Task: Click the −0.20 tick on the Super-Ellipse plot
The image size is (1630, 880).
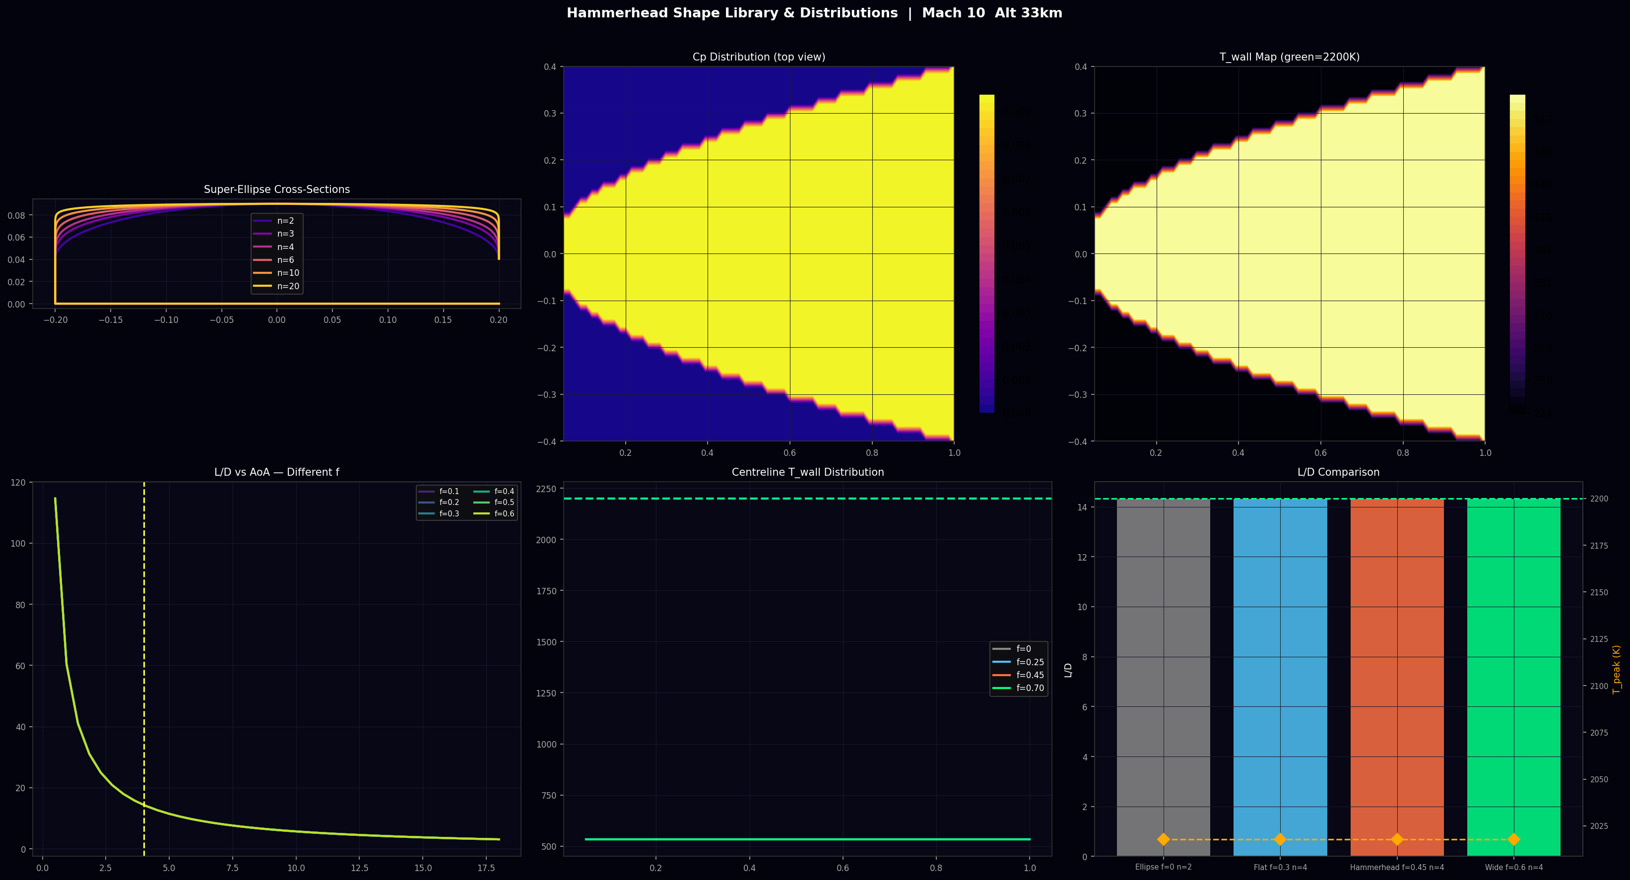Action: click(55, 320)
